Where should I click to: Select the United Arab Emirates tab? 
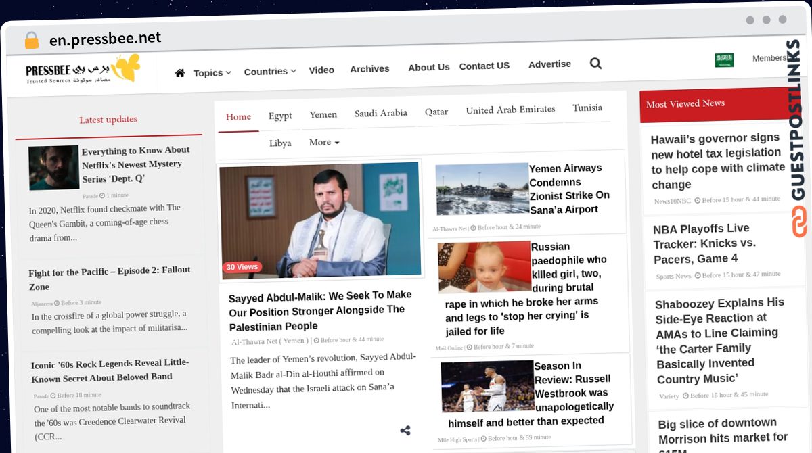[510, 110]
